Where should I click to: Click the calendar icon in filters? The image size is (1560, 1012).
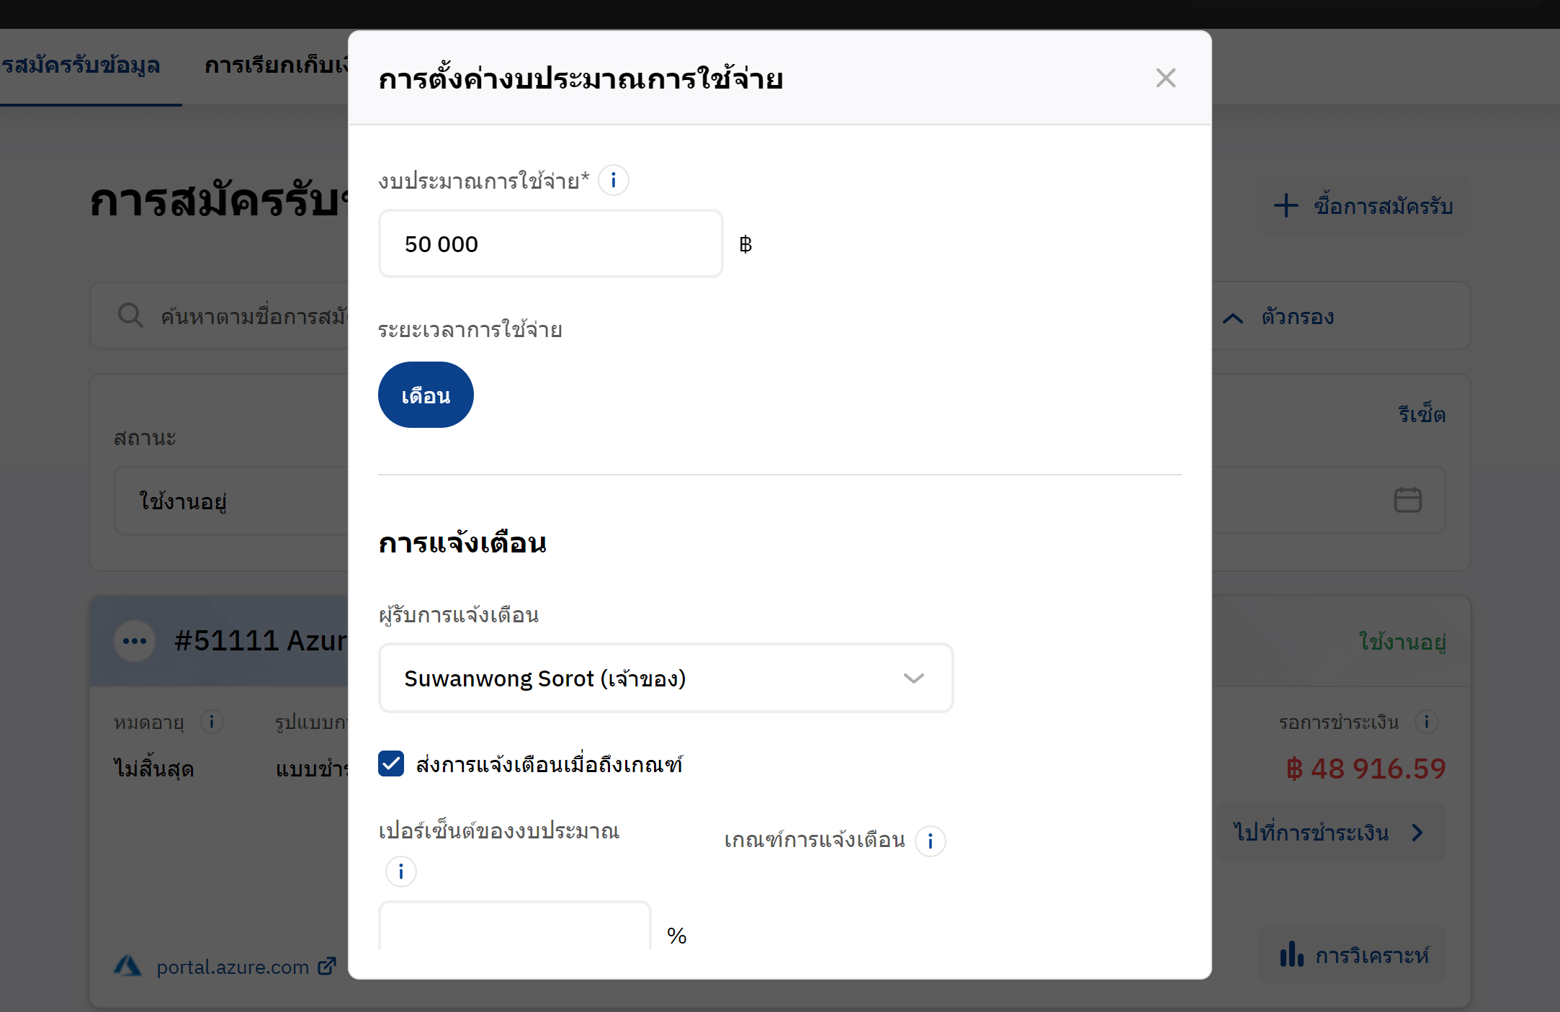1407,500
